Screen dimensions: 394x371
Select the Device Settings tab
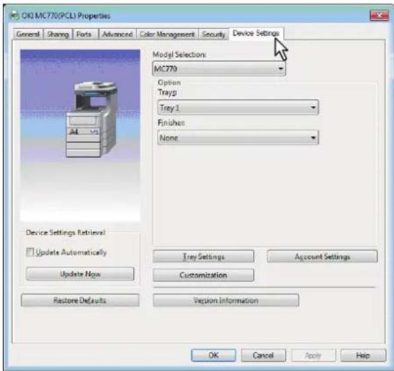coord(256,33)
